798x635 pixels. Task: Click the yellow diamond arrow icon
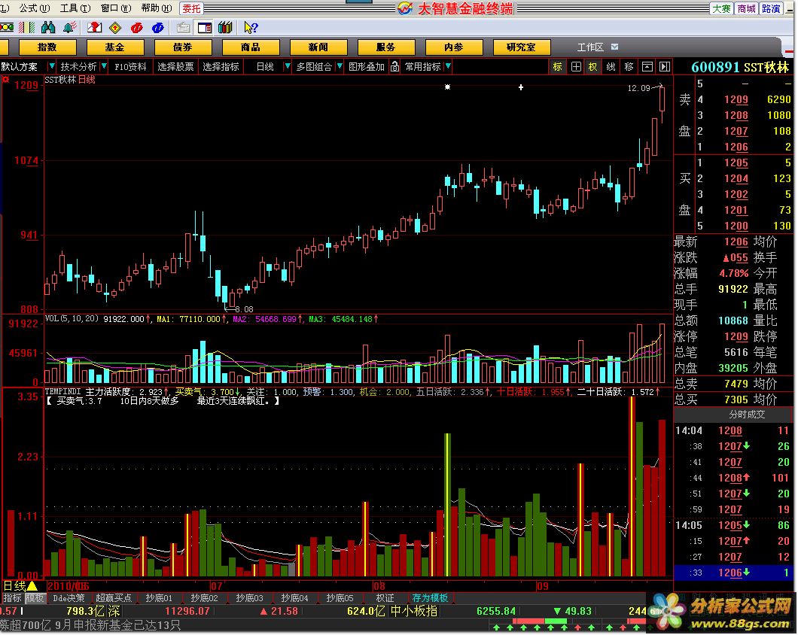(x=115, y=28)
